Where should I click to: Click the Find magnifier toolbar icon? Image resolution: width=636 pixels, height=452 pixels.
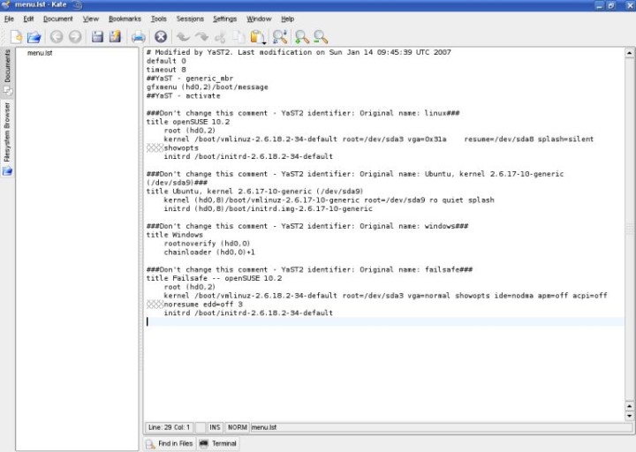click(x=280, y=37)
